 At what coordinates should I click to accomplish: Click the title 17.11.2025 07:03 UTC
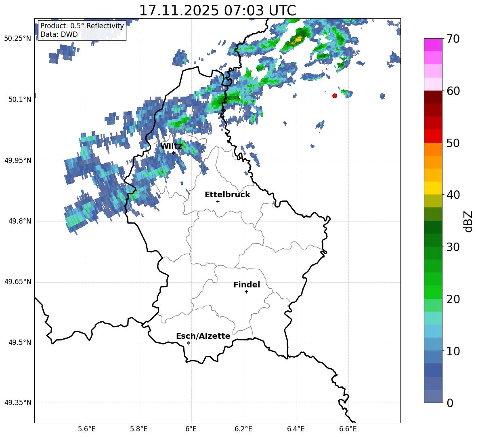coord(218,11)
